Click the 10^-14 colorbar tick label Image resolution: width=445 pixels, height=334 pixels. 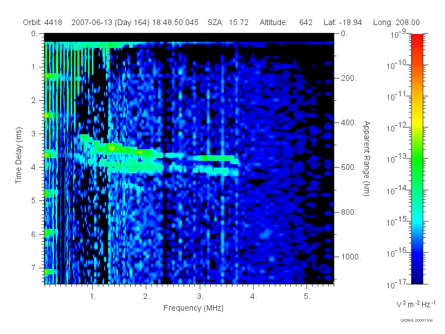[397, 190]
